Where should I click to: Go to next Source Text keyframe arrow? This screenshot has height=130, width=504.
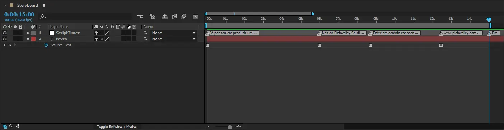15,45
